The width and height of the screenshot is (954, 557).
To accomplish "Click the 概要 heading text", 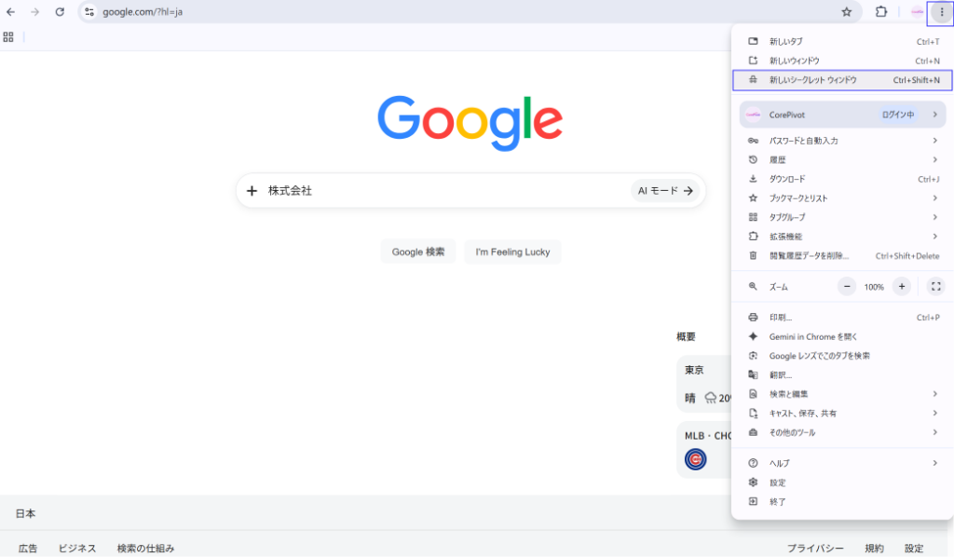I will point(686,336).
